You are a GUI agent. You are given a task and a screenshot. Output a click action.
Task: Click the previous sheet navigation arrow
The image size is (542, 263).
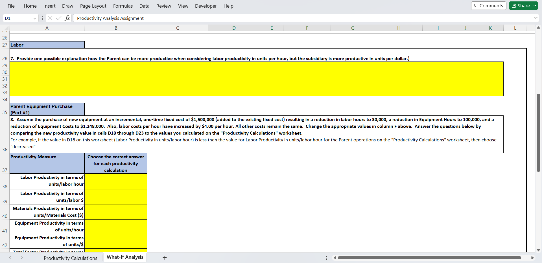coord(10,258)
